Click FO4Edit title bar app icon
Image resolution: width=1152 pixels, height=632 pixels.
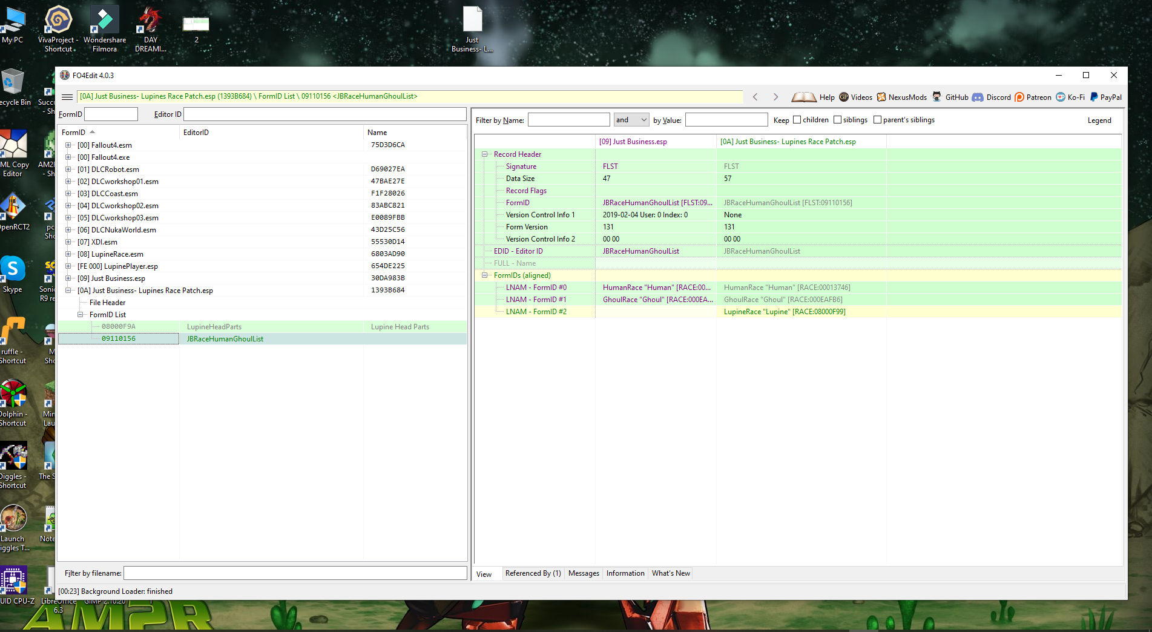65,75
